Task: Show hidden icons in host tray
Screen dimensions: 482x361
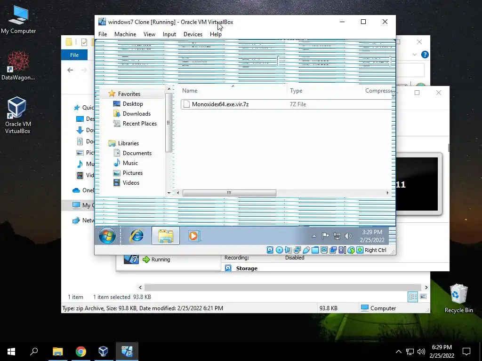Action: [398, 352]
